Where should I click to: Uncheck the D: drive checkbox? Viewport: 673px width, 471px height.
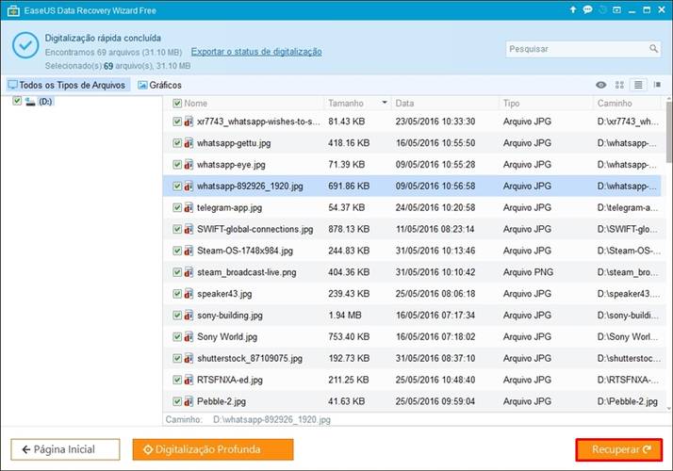[17, 101]
